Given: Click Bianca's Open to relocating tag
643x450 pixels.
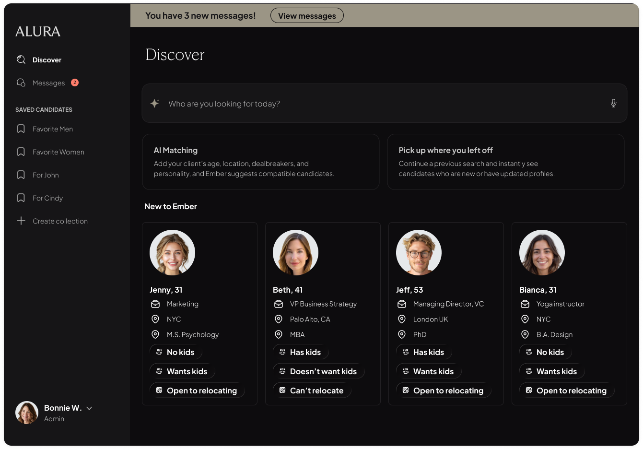Looking at the screenshot, I should pos(566,391).
